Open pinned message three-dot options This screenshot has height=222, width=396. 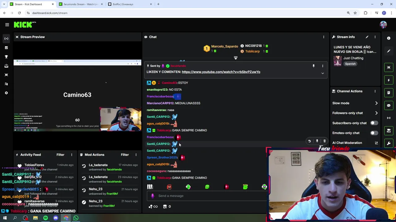(322, 66)
